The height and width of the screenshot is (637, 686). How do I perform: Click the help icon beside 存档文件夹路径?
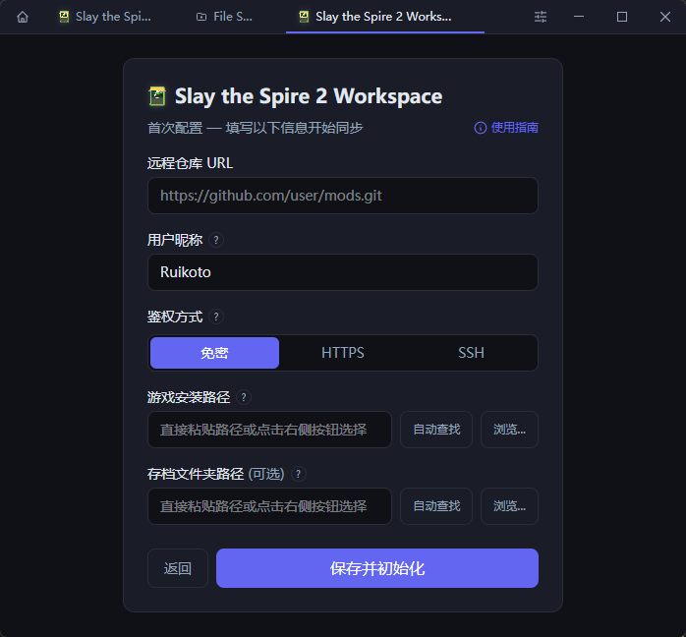point(299,474)
